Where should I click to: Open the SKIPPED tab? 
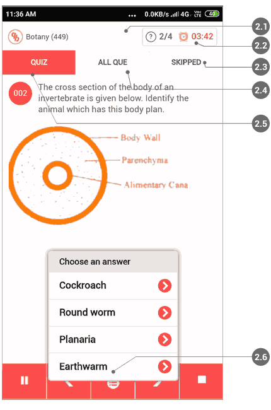pyautogui.click(x=186, y=62)
